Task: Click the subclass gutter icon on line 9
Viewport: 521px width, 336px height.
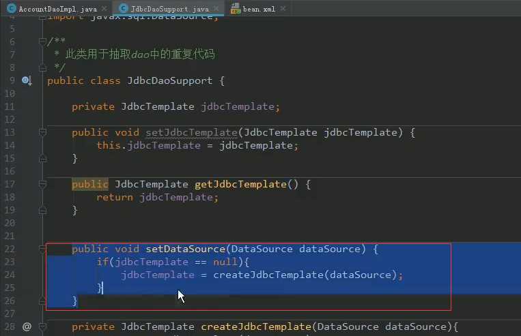Action: coord(27,80)
